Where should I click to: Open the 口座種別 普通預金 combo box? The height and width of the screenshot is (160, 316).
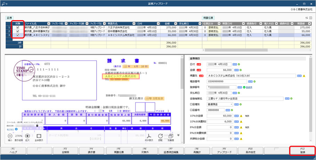(x=220, y=104)
